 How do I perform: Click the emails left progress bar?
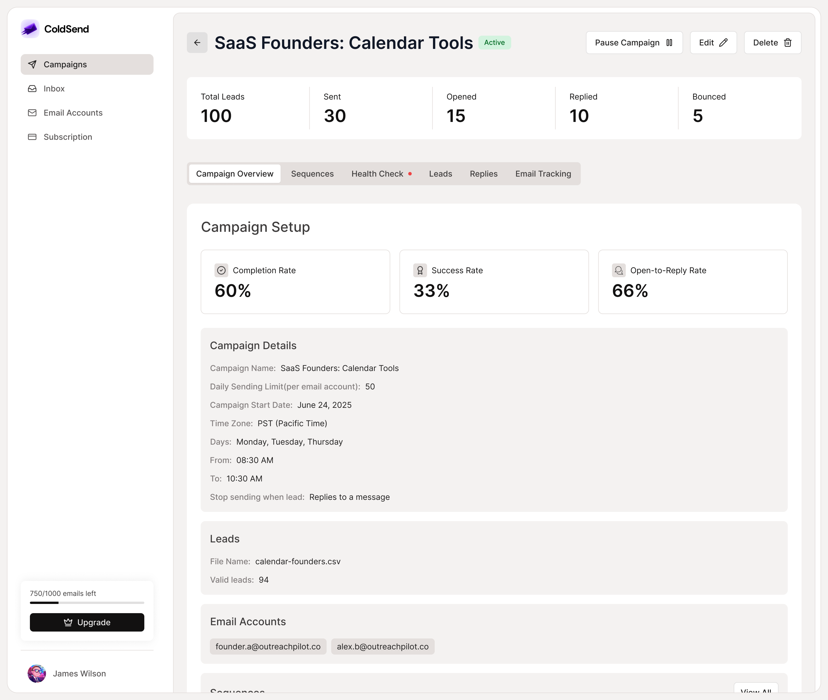(87, 603)
